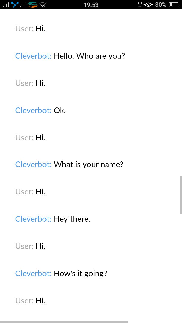This screenshot has width=182, height=323.
Task: Tap the second SIM signal bars icon
Action: (x=23, y=5)
